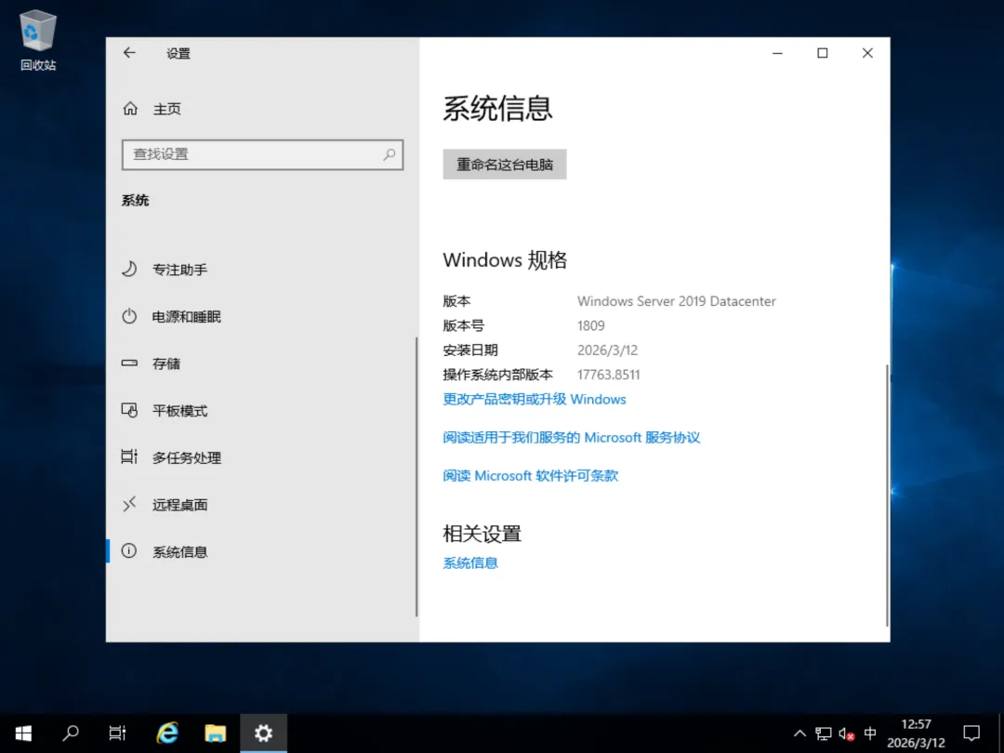Click the sidebar vertical scrollbar

[x=416, y=477]
